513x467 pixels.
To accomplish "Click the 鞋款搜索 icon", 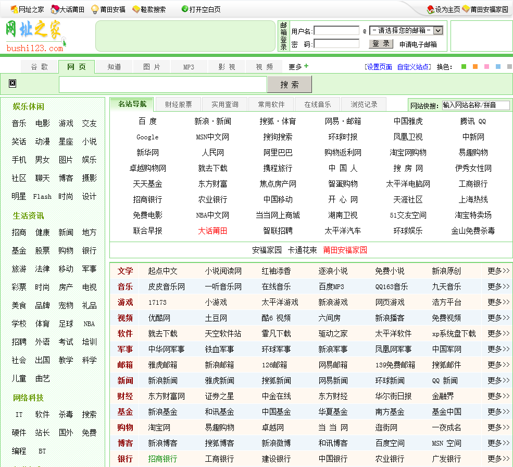I will (136, 9).
